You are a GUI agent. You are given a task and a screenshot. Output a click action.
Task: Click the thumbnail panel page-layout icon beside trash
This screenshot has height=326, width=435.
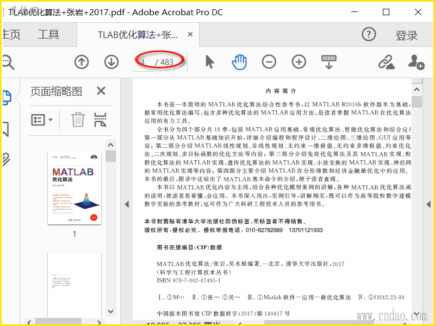click(100, 120)
